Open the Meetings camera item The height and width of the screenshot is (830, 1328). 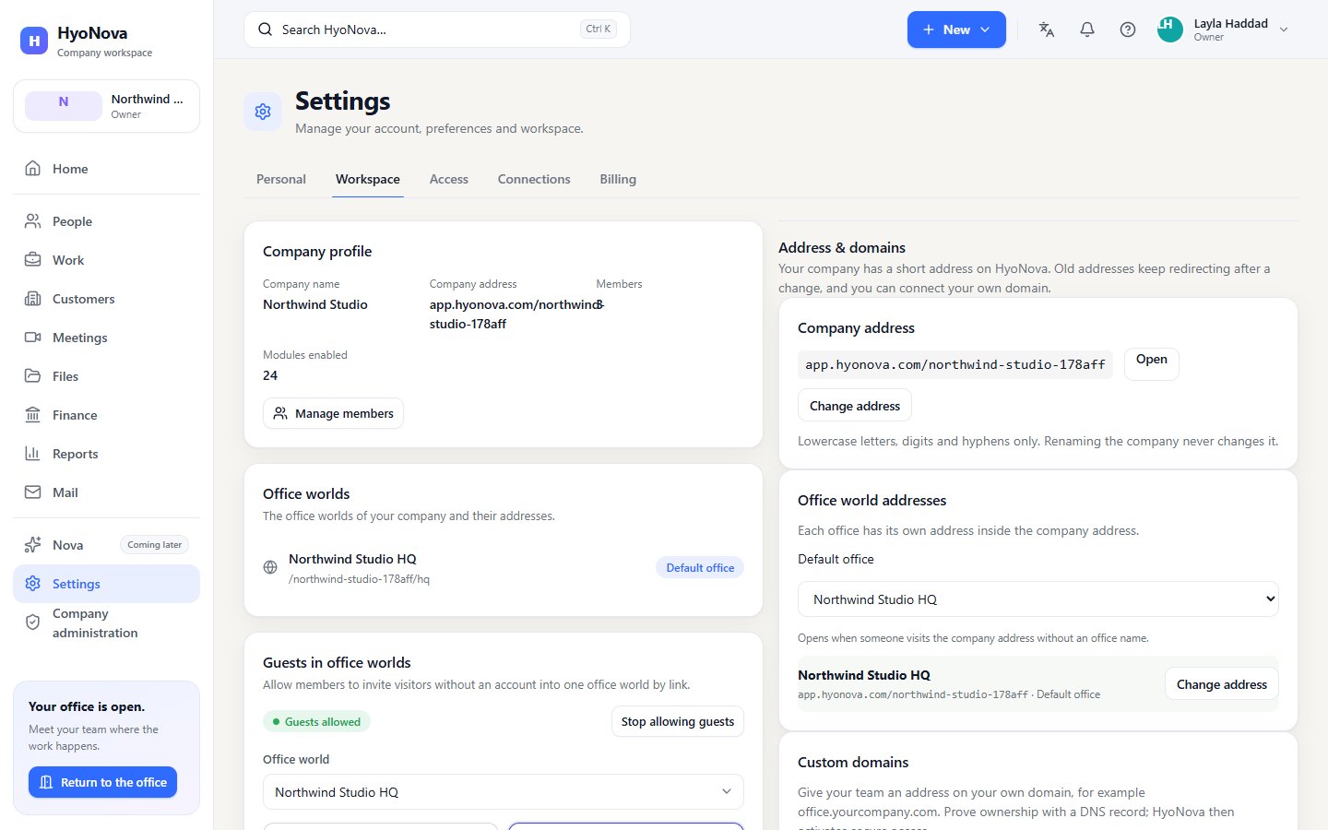point(106,338)
